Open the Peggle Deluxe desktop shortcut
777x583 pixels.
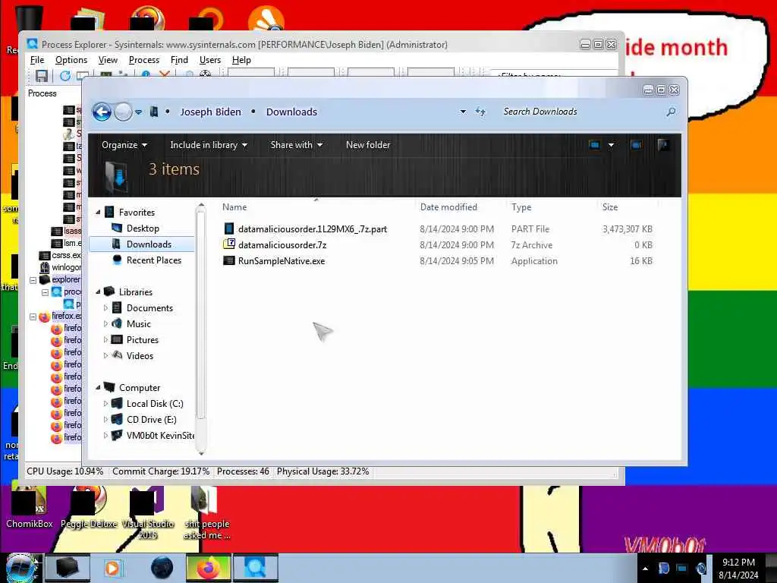pyautogui.click(x=88, y=508)
